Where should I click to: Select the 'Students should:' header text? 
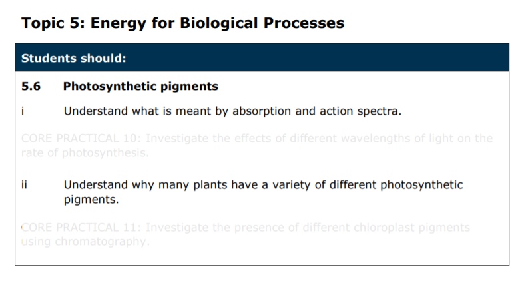(73, 59)
